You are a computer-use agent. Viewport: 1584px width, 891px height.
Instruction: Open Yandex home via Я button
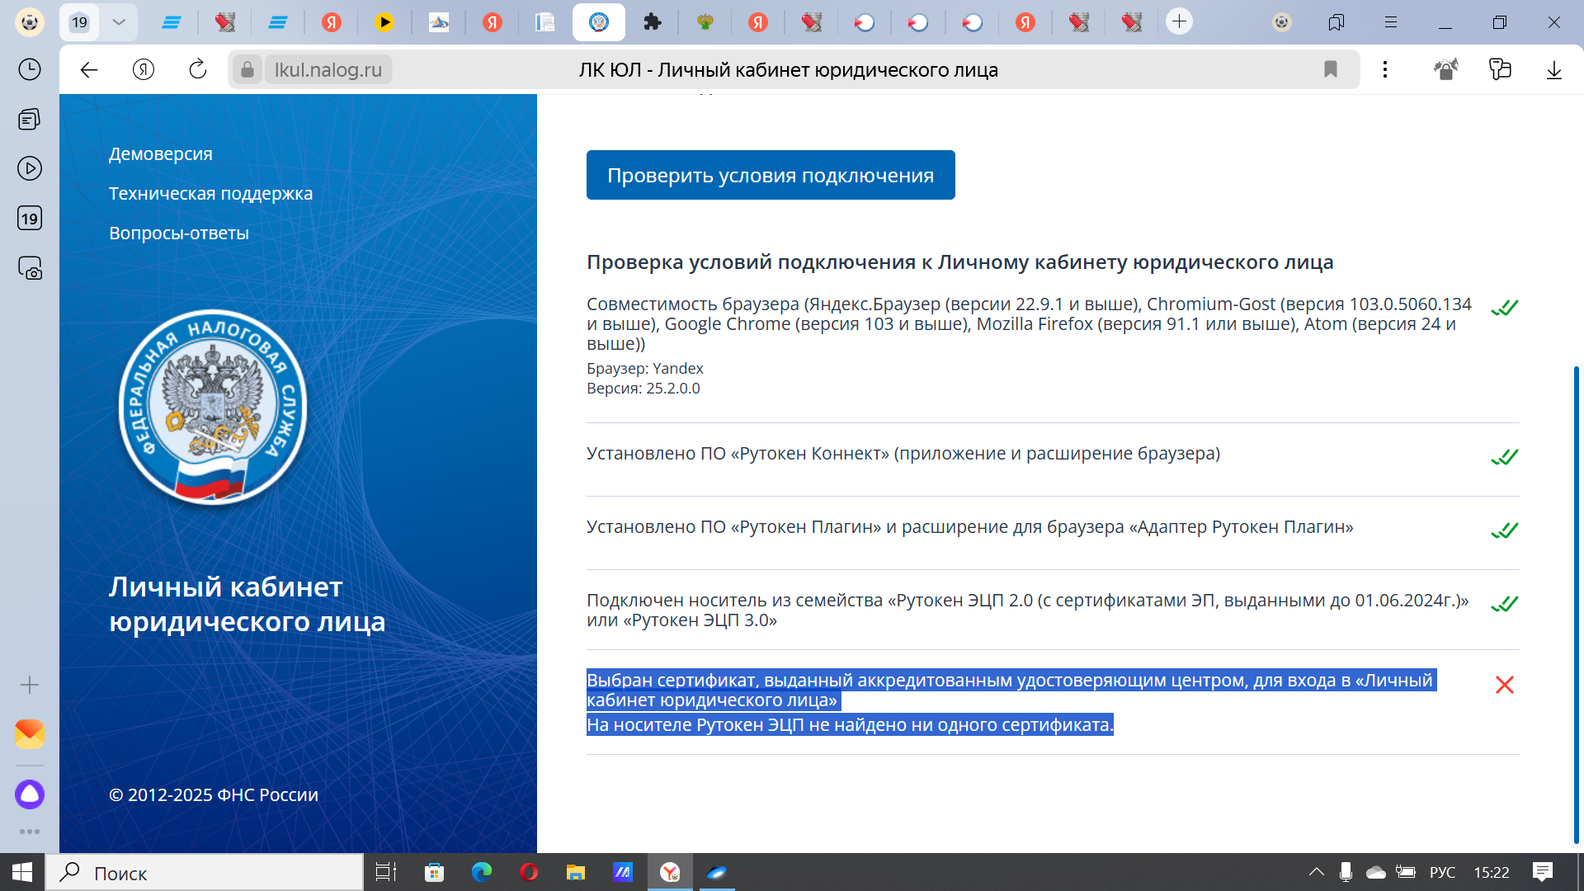point(144,70)
